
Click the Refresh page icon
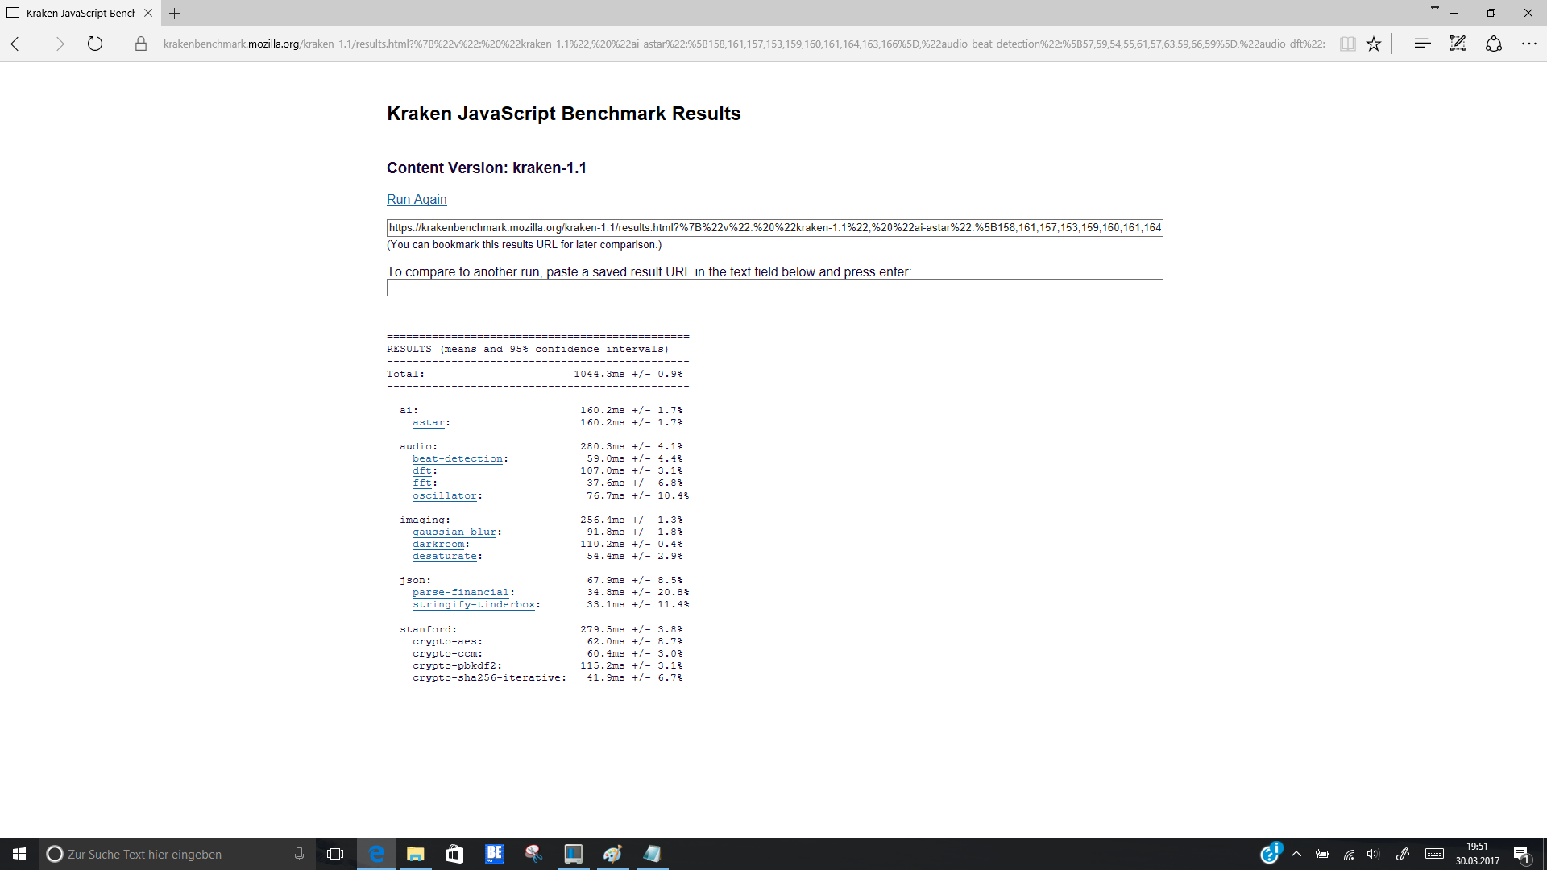click(95, 44)
